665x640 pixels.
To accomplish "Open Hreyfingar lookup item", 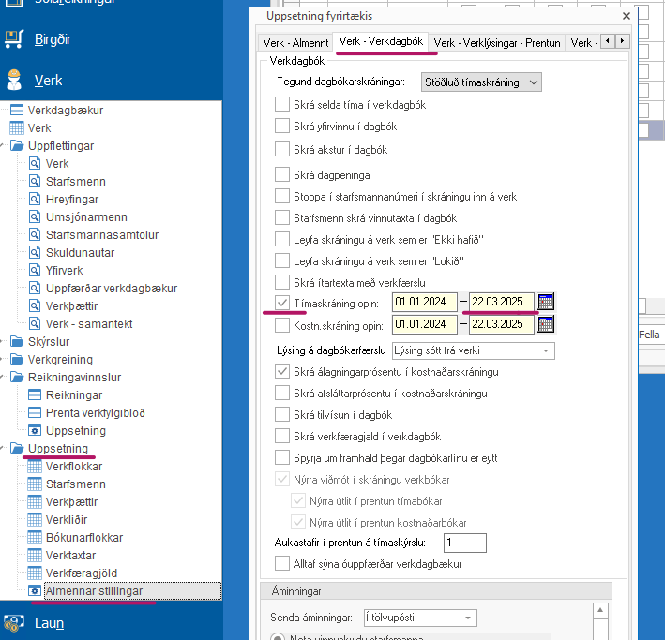I will point(71,200).
